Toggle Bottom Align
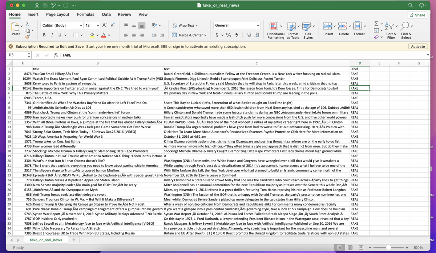Image resolution: width=436 pixels, height=253 pixels. click(142, 25)
